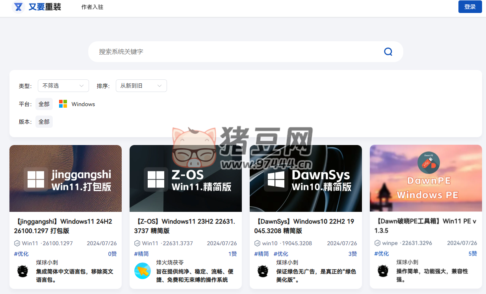Select the #精简 tag on DawnSys card
Screen dimensions: 486x294
click(261, 254)
